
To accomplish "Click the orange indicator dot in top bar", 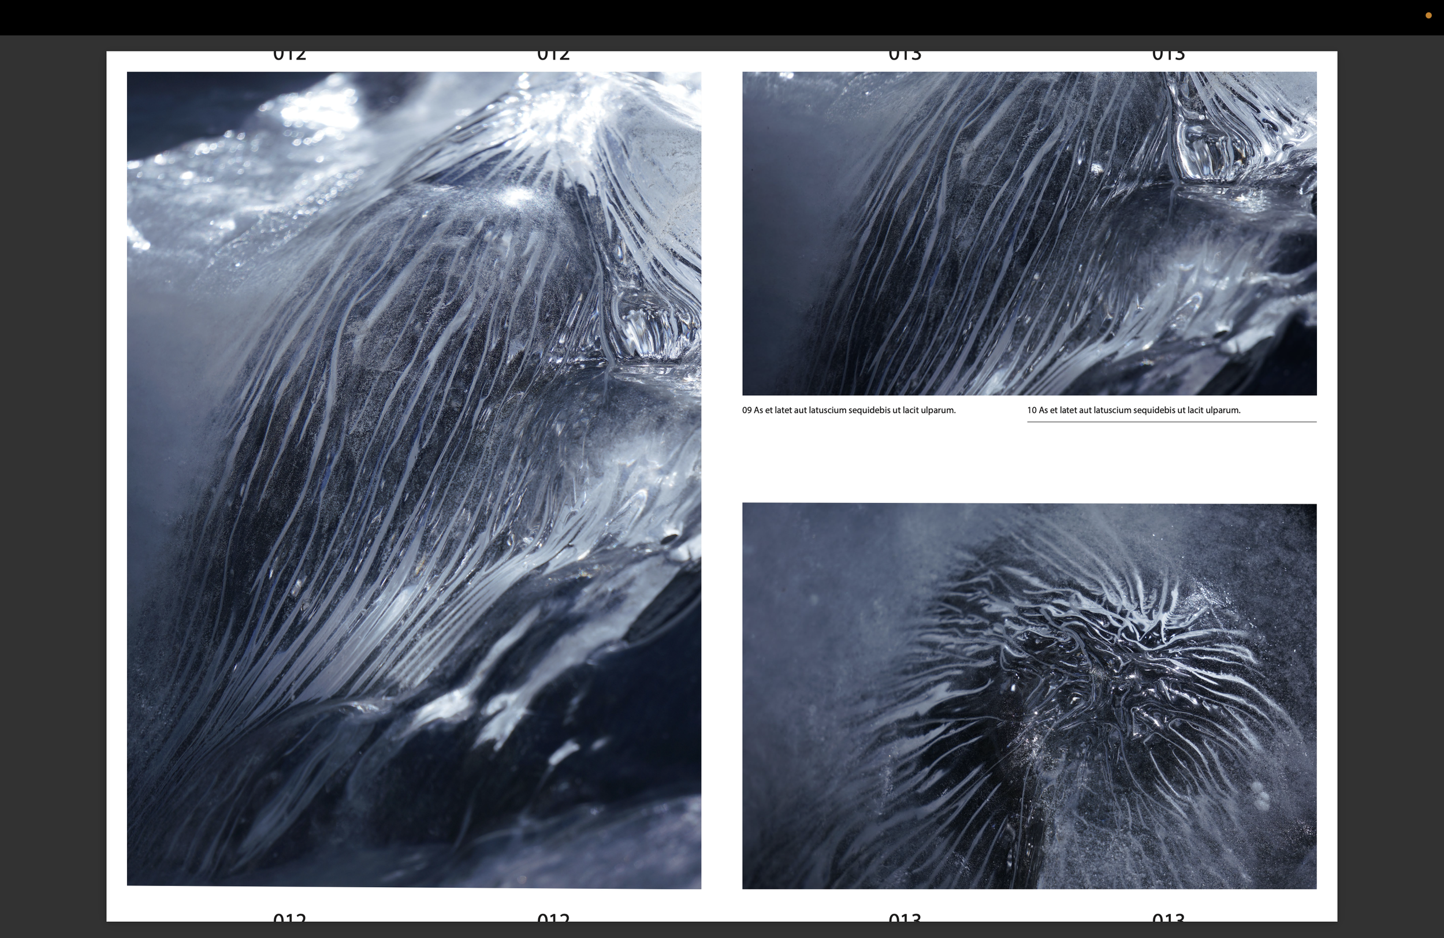I will click(1428, 16).
